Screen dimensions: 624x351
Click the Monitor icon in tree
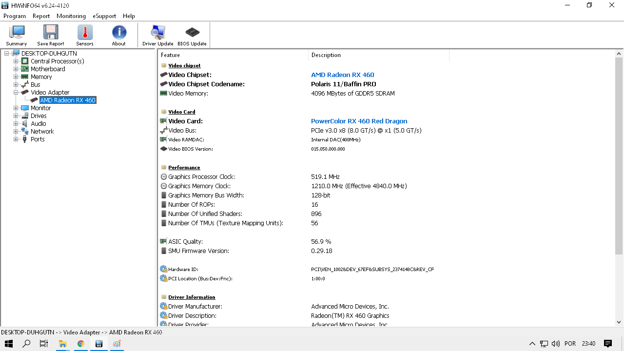pyautogui.click(x=25, y=108)
